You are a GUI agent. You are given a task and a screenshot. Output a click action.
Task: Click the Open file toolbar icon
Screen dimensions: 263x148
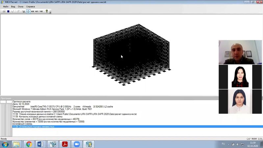click(x=4, y=11)
